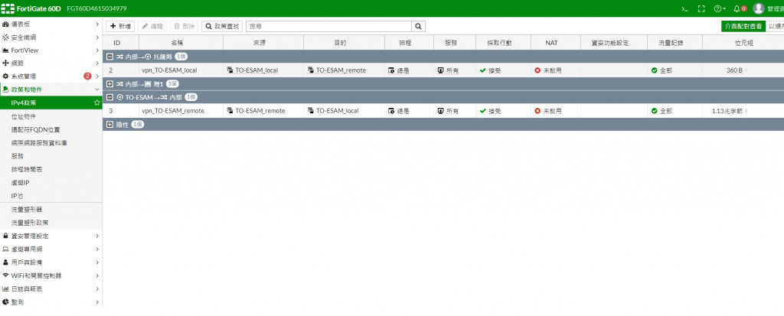Click the green log-all icon in policy 2 row
784x316 pixels.
655,70
